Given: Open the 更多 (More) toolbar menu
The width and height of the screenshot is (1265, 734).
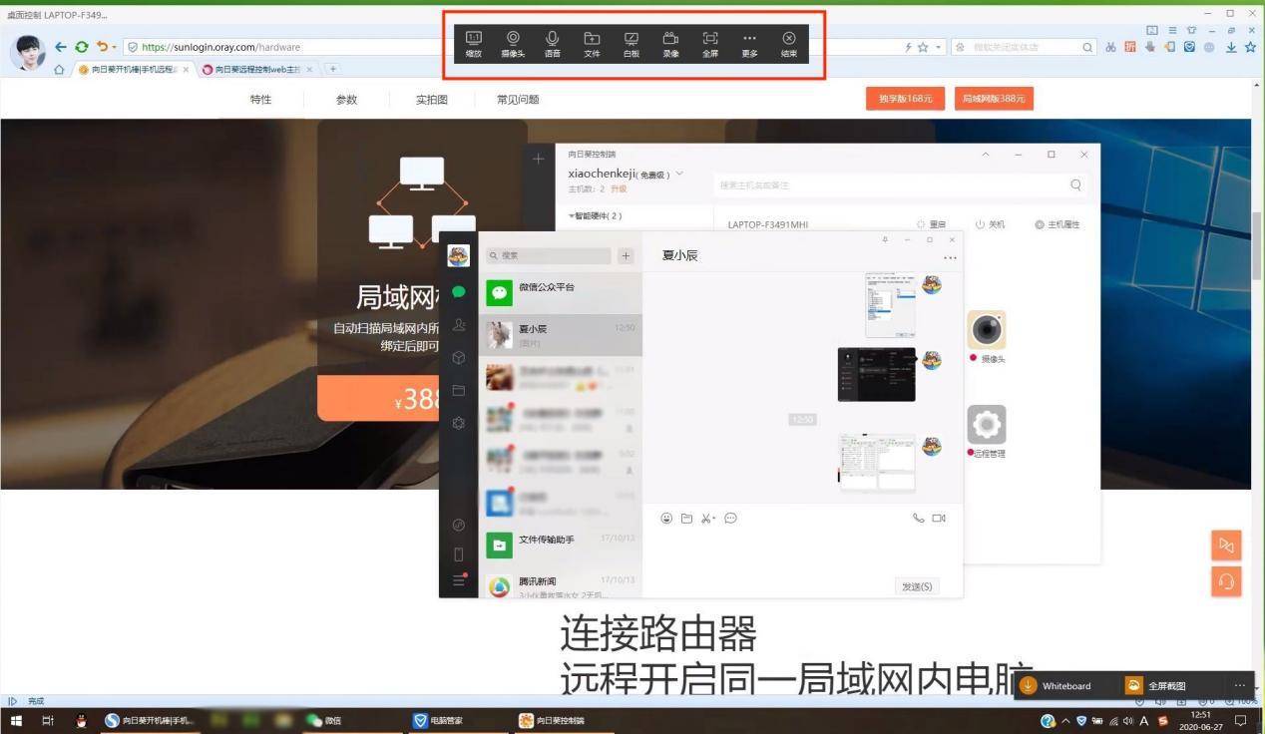Looking at the screenshot, I should 749,45.
